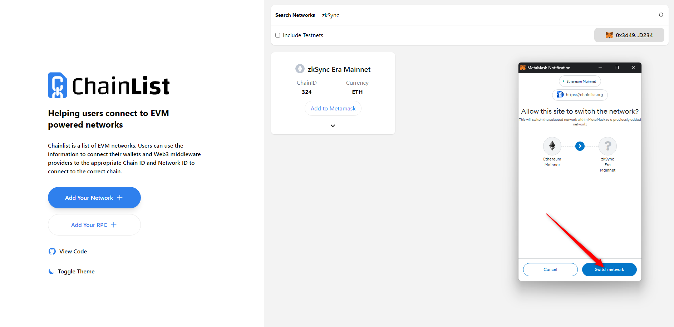
Task: Click the Ethereum Mainnet diamond icon in popup
Action: click(552, 146)
